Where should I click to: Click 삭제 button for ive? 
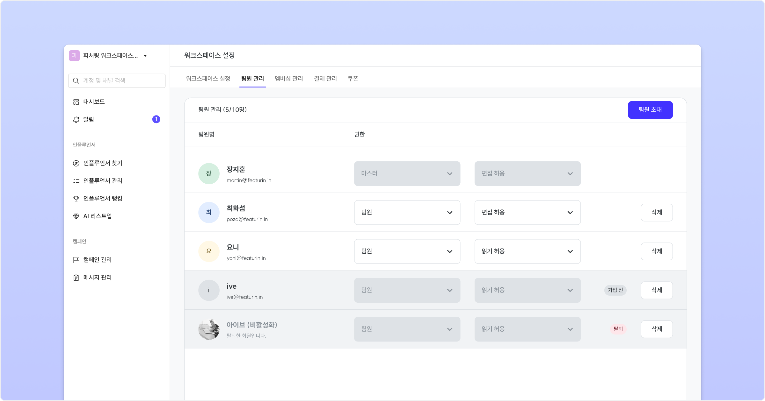click(x=657, y=290)
